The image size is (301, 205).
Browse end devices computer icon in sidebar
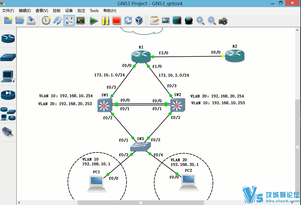click(x=8, y=76)
